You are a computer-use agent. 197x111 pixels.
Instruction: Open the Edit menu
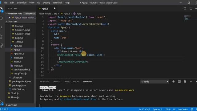point(12,3)
